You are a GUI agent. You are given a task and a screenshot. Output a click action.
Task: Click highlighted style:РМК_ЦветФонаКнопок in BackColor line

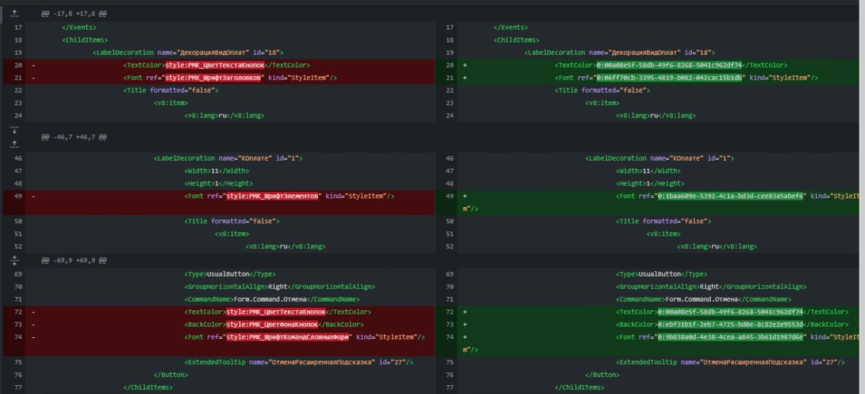pyautogui.click(x=272, y=325)
